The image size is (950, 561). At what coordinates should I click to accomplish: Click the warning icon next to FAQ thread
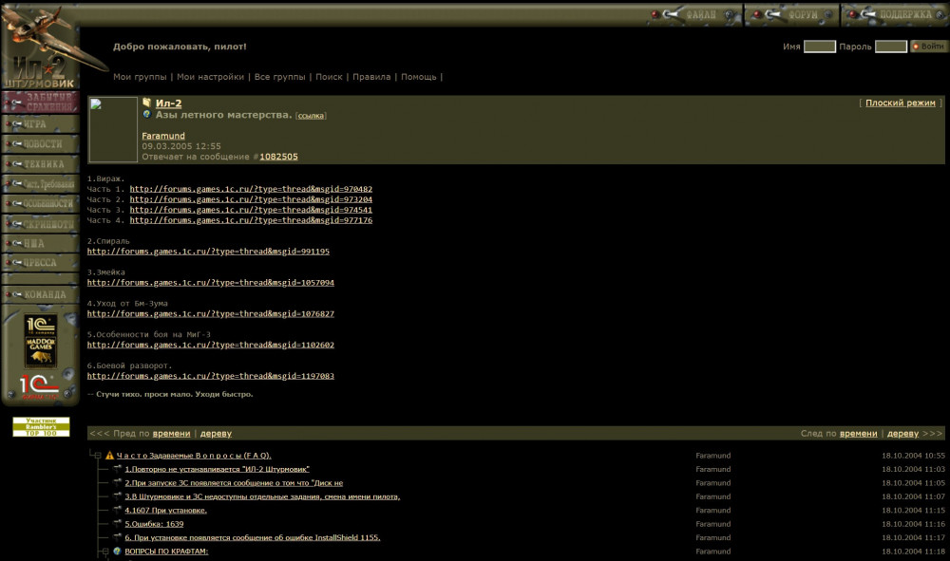click(x=109, y=456)
